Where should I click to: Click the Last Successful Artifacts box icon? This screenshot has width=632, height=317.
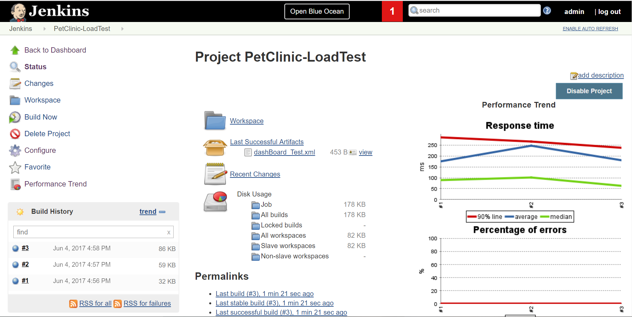click(x=215, y=148)
